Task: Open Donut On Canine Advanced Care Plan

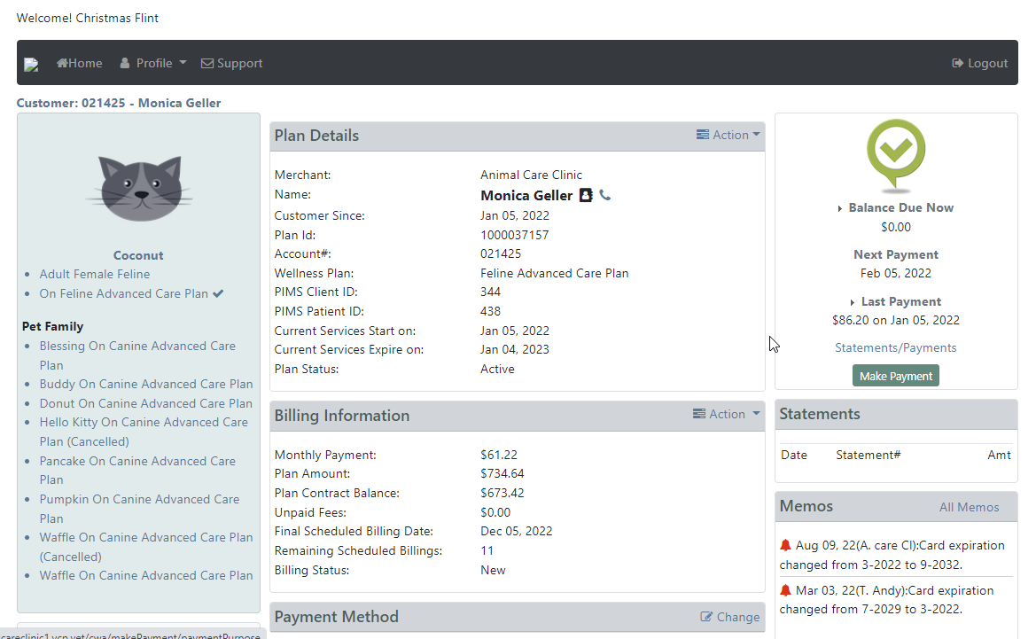Action: 146,404
